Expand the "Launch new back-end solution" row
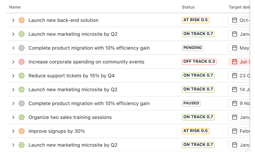The height and width of the screenshot is (153, 255). point(13,20)
